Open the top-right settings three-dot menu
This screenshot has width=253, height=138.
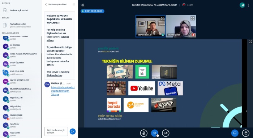[x=249, y=5]
